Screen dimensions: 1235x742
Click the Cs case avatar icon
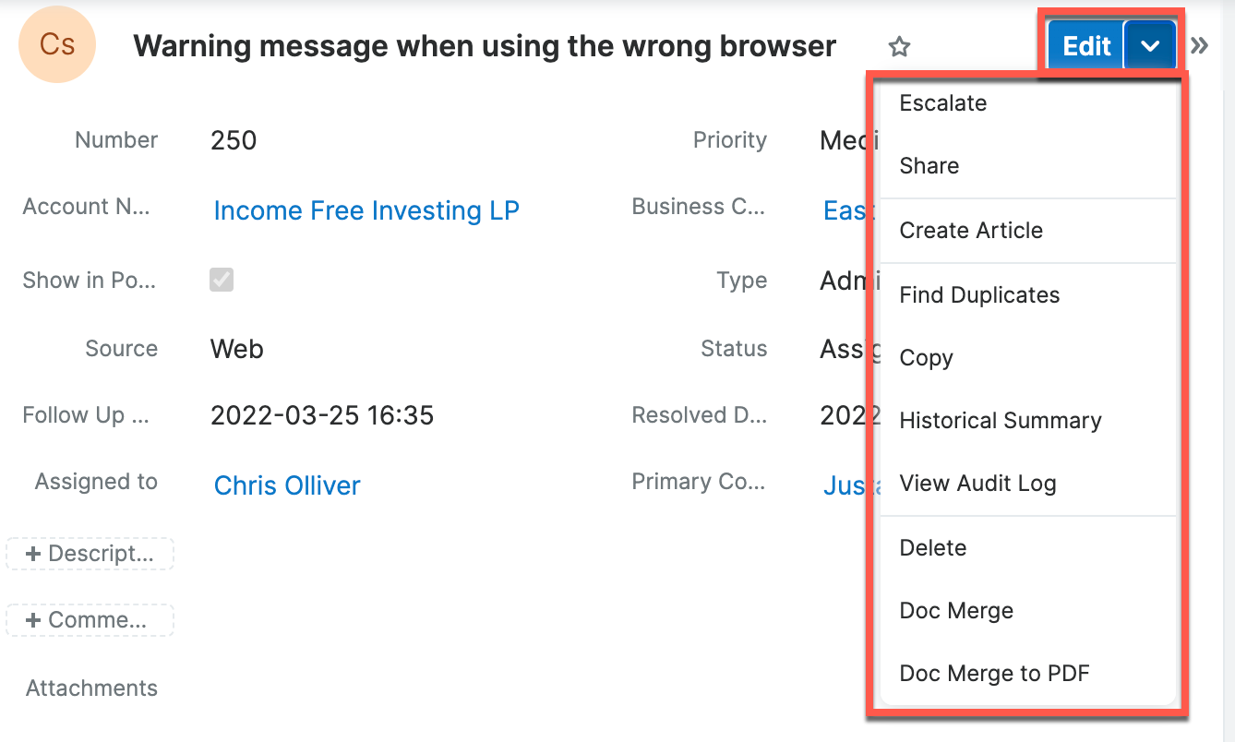pyautogui.click(x=57, y=45)
